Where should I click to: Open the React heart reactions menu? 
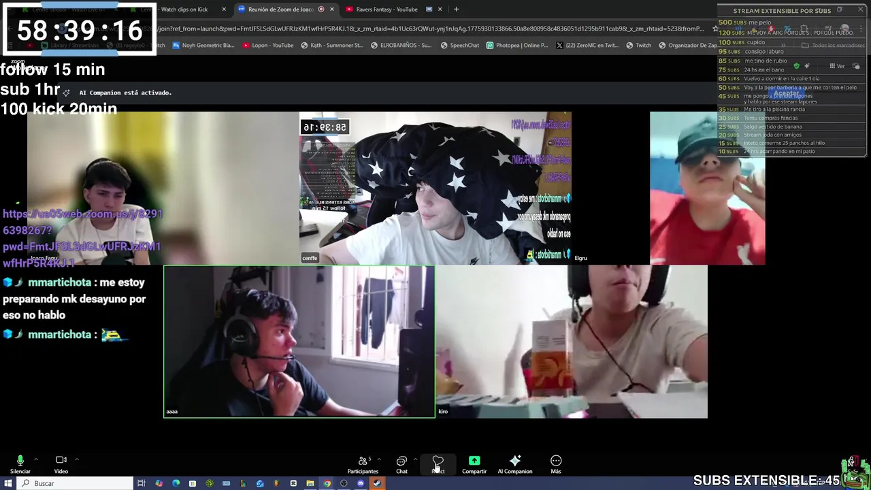438,464
